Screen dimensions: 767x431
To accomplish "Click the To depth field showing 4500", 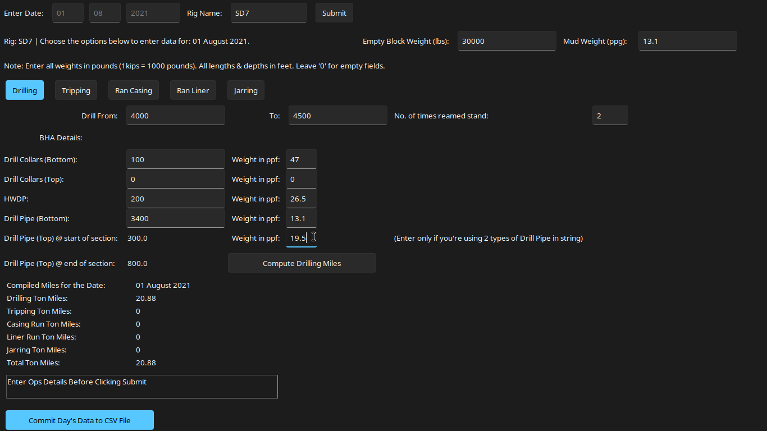I will click(337, 115).
